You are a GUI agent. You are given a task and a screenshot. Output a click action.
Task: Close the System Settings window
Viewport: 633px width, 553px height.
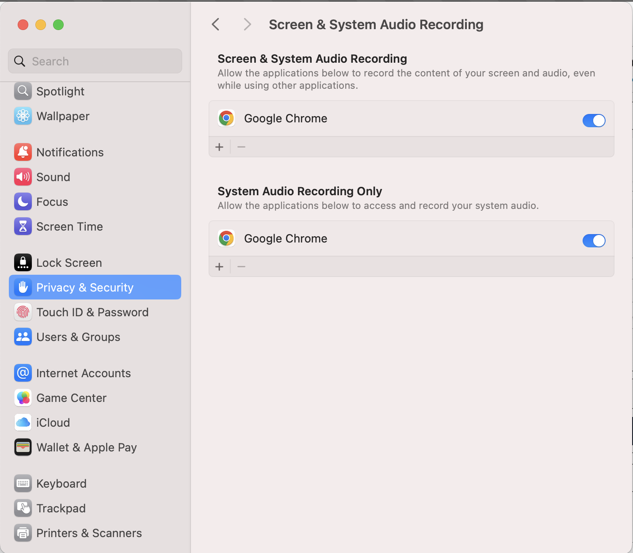click(23, 25)
